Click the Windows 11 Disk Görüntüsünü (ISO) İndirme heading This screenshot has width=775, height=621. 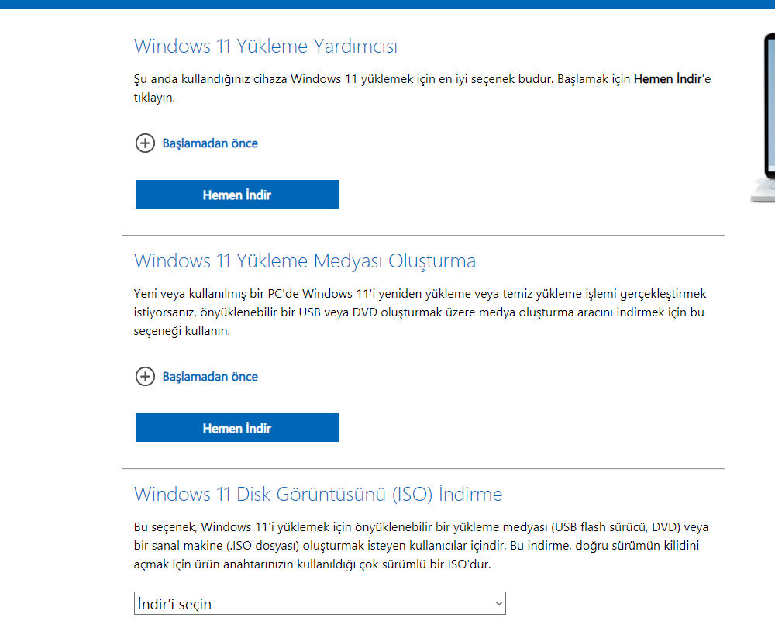(318, 494)
